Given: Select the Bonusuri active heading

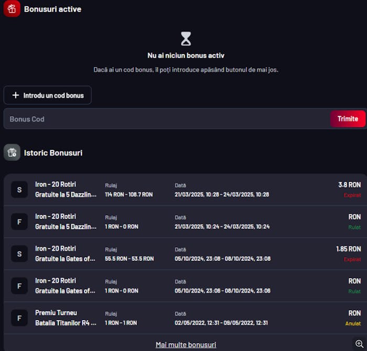Looking at the screenshot, I should (x=52, y=9).
